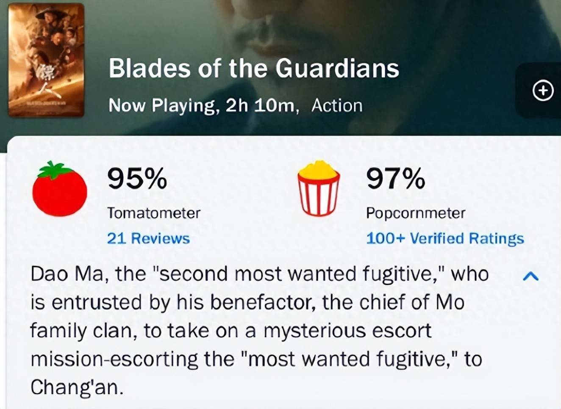This screenshot has width=561, height=409.
Task: Open the Blades of the Guardians poster thumbnail
Action: [x=46, y=60]
